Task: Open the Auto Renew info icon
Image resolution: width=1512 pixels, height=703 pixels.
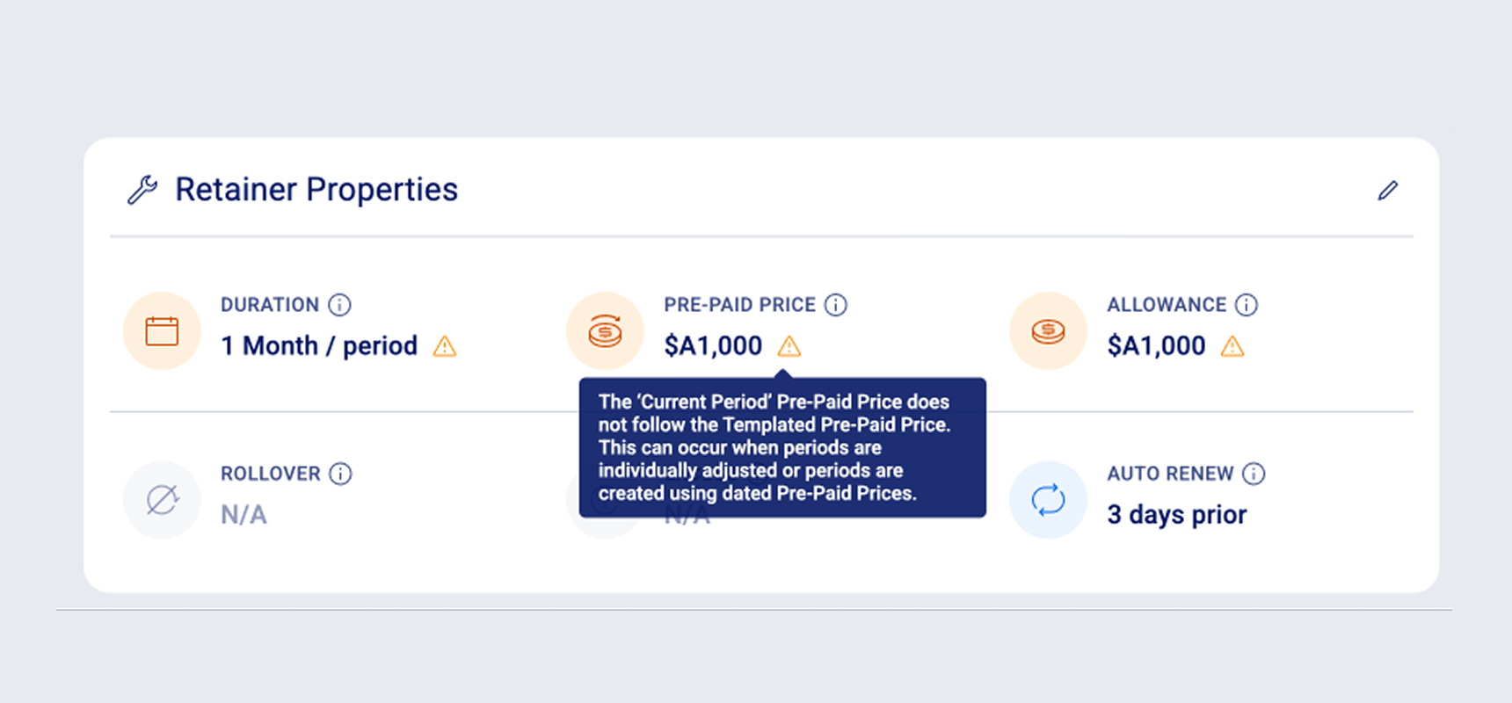Action: pos(1254,474)
